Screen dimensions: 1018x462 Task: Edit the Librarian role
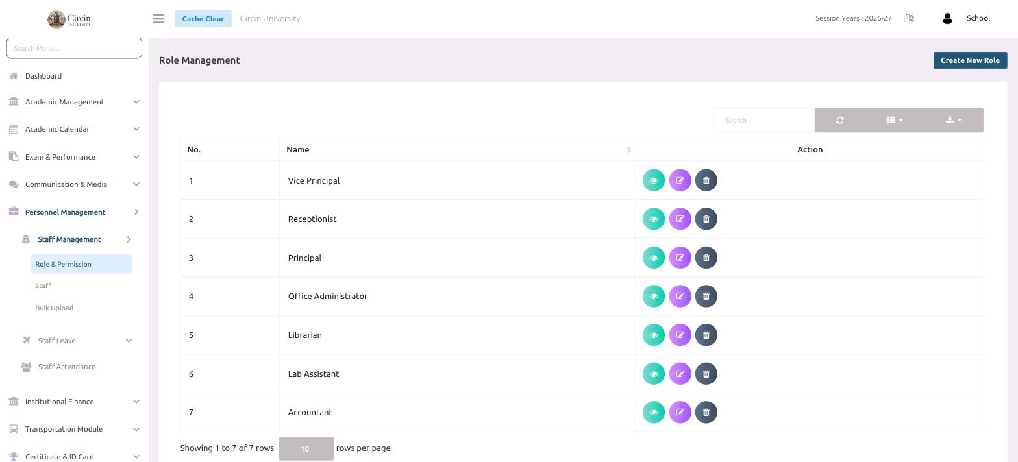pyautogui.click(x=680, y=335)
